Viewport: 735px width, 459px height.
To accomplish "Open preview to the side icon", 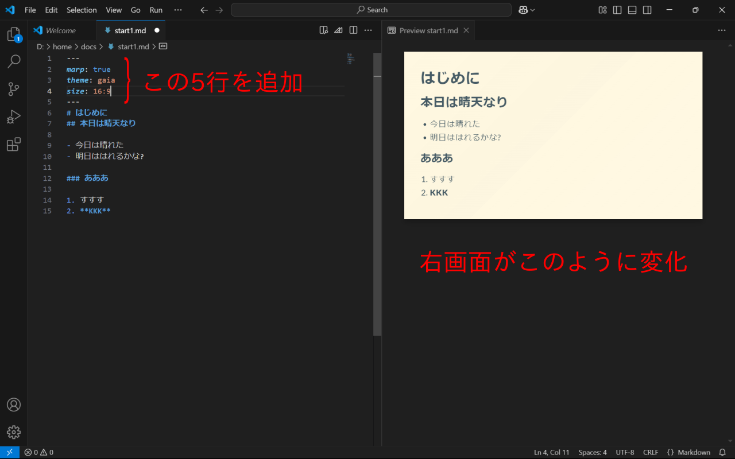I will click(x=324, y=30).
